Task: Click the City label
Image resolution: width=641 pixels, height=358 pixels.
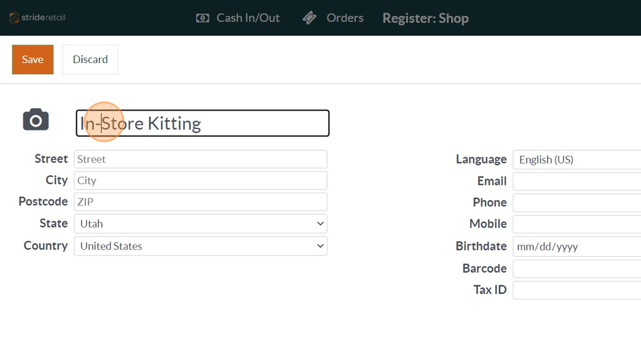Action: (x=57, y=180)
